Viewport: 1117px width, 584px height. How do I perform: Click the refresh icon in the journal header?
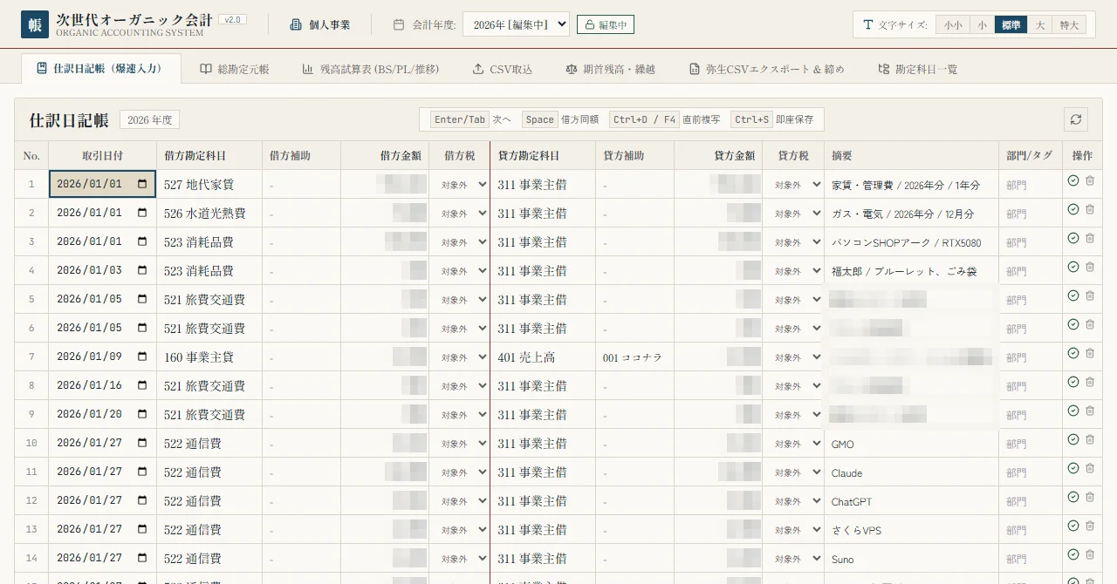(x=1076, y=119)
